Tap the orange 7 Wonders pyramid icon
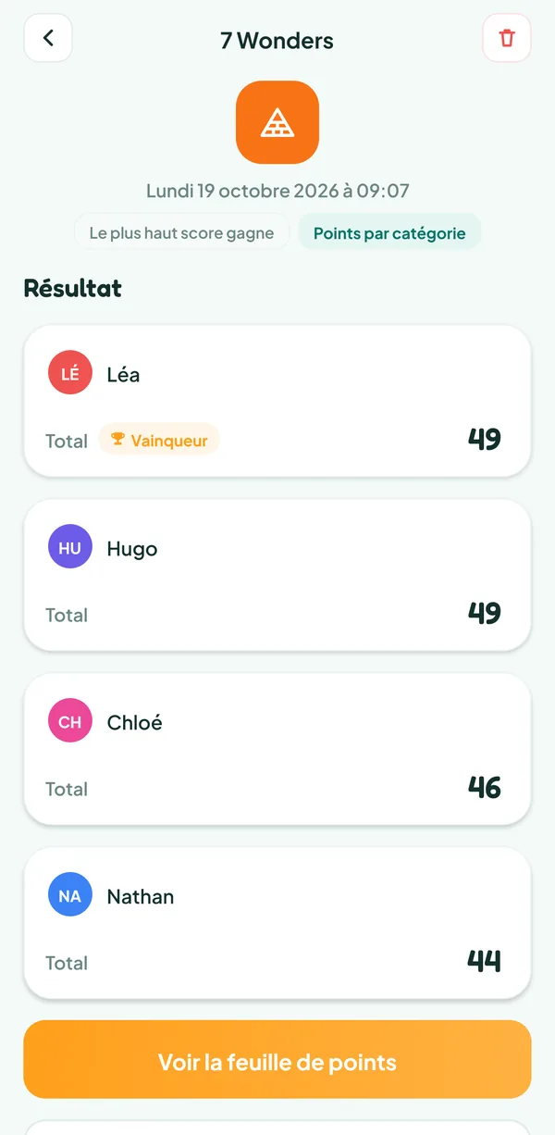555x1135 pixels. coord(277,122)
